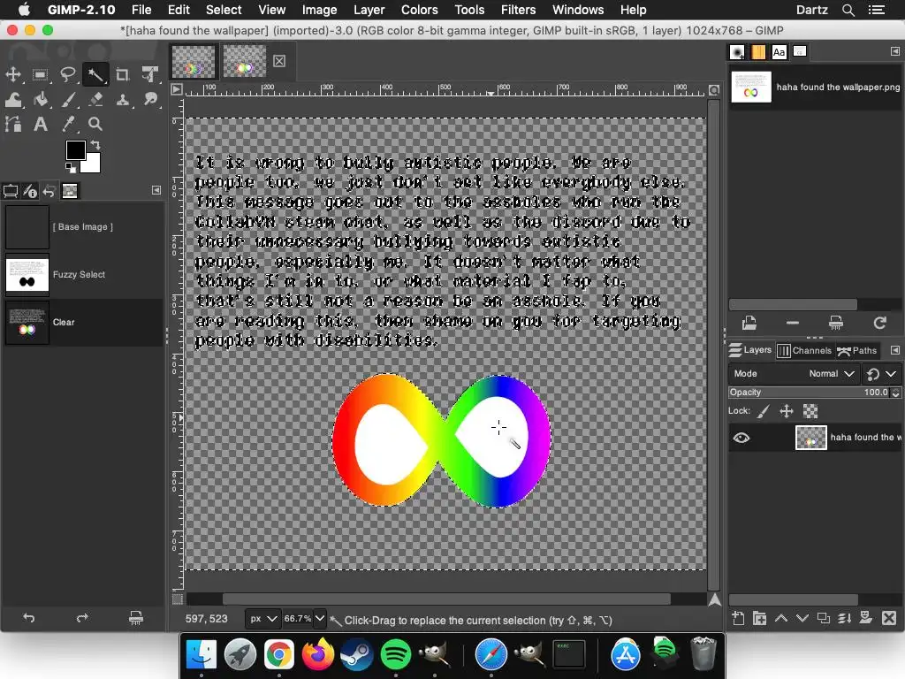Choose the Warp Transform tool

pos(12,99)
